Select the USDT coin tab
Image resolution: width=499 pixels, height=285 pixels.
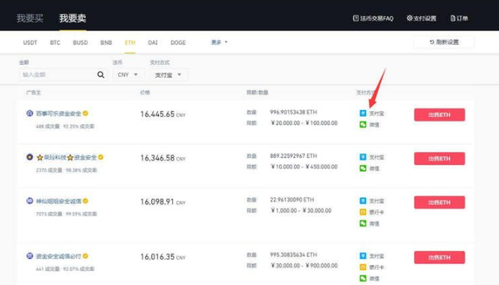click(30, 42)
